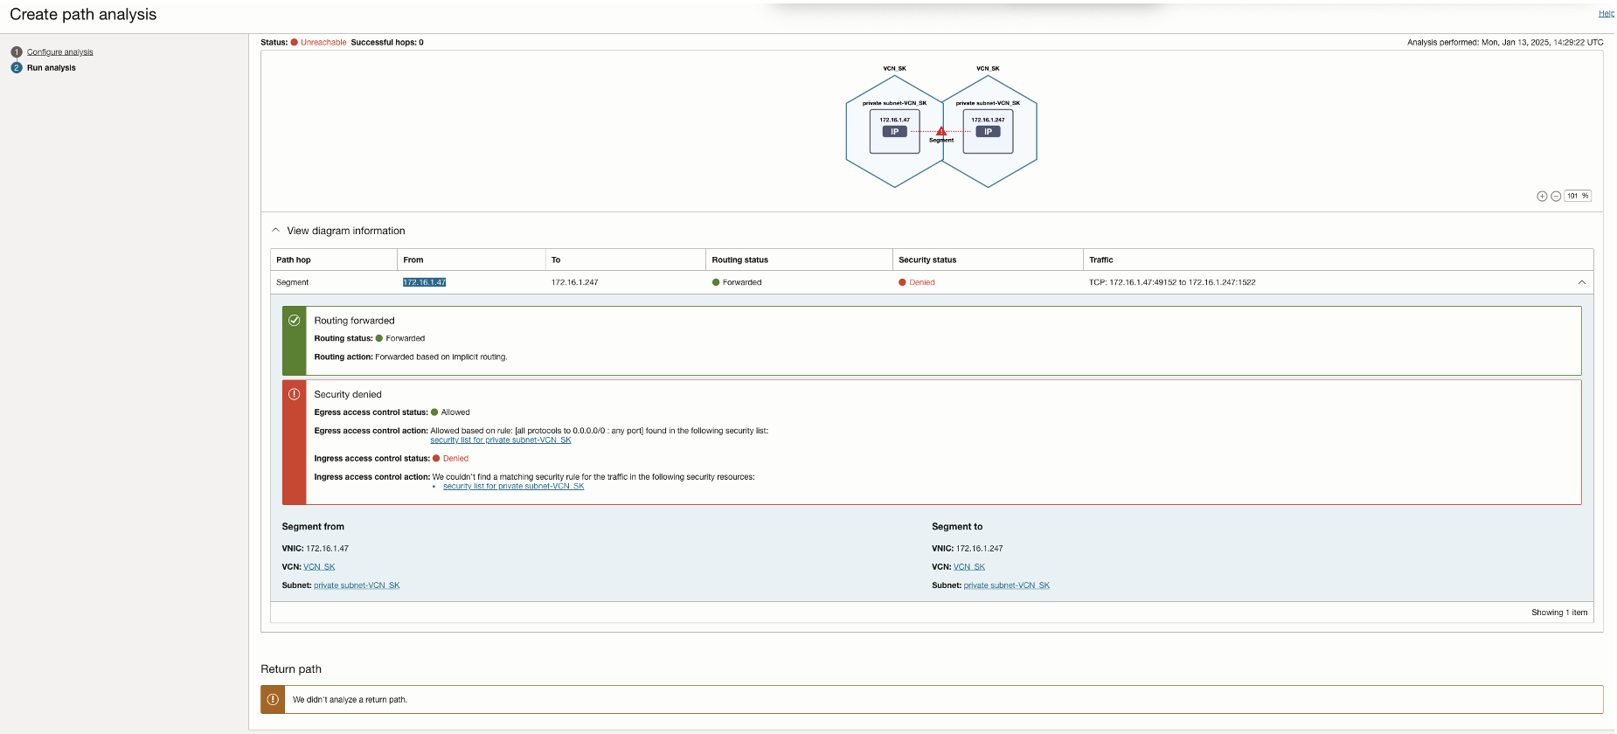1617x734 pixels.
Task: Open the VCN_SK link under Segment from
Action: click(x=319, y=567)
